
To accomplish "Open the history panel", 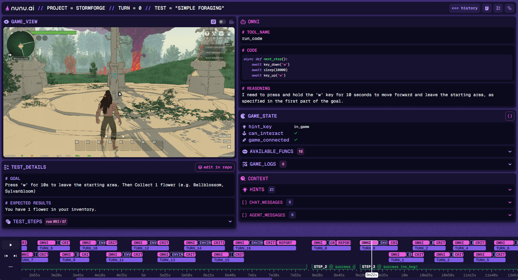I will (x=464, y=8).
